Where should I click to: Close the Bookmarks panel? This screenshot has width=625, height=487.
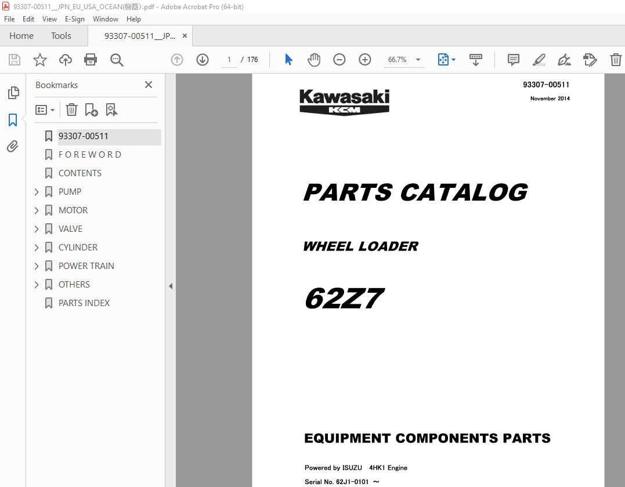149,85
